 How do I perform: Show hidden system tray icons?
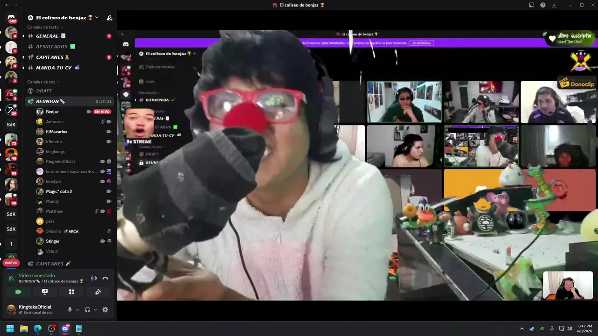pyautogui.click(x=522, y=329)
